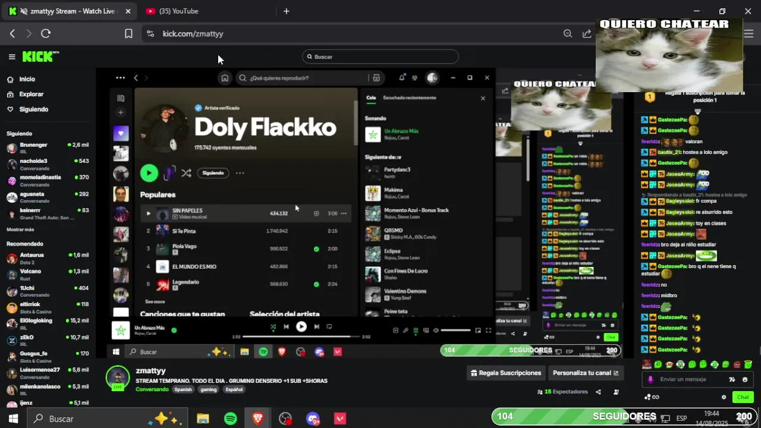This screenshot has width=761, height=428.
Task: Toggle shuffle in Spotify player bar
Action: click(x=273, y=326)
